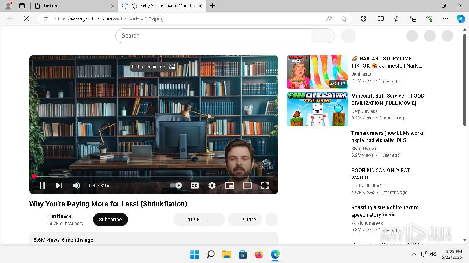
Task: Open the Windows Start menu
Action: (x=194, y=254)
